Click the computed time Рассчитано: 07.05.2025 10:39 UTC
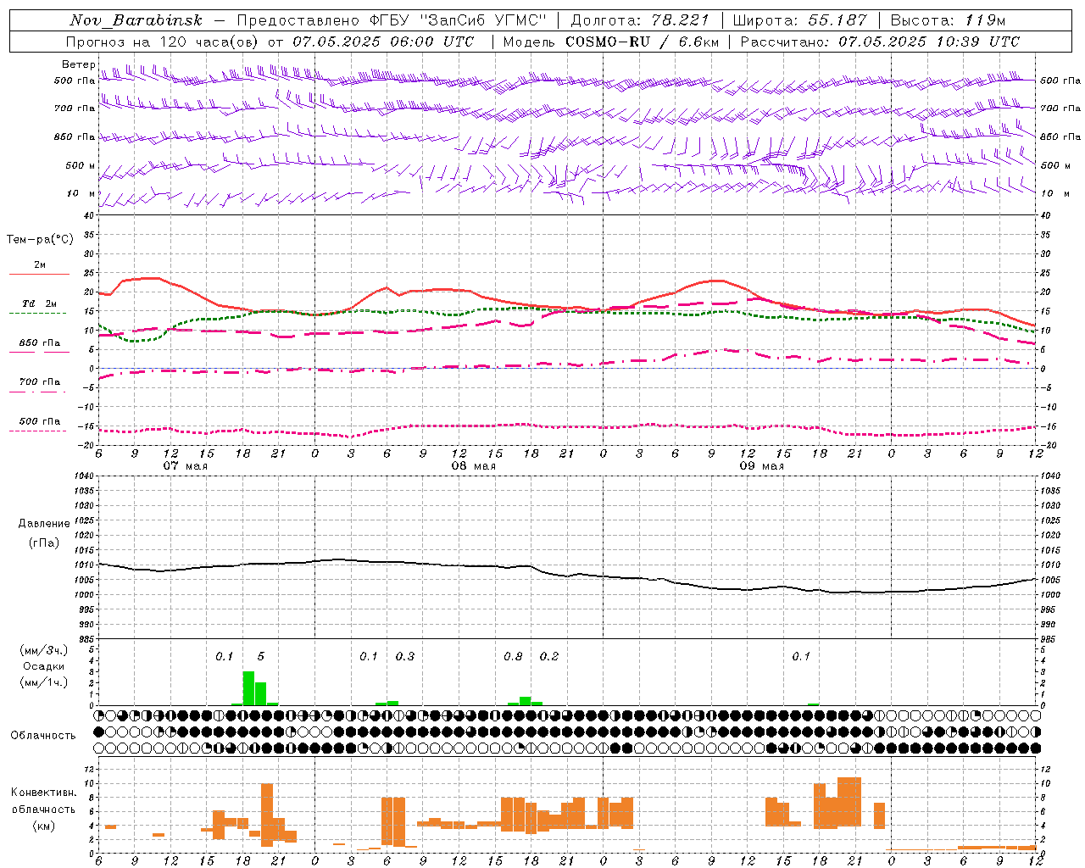This screenshot has width=1085, height=868. click(x=880, y=42)
